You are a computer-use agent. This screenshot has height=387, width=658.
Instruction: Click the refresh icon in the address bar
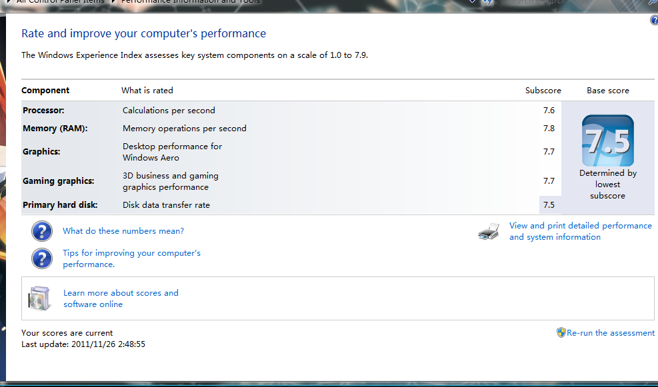tap(487, 2)
